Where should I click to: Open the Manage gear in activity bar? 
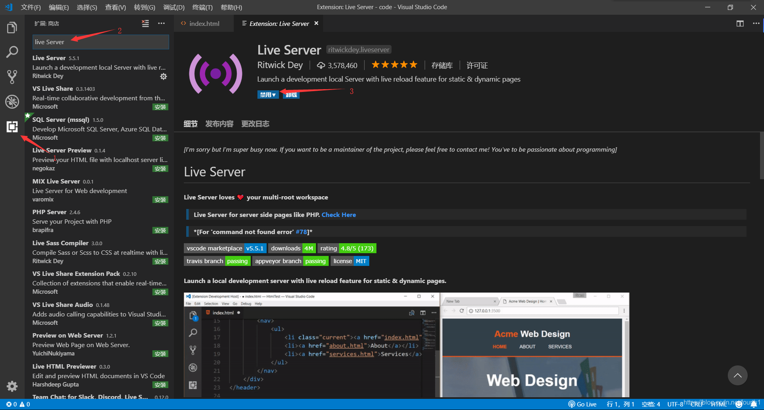click(12, 386)
